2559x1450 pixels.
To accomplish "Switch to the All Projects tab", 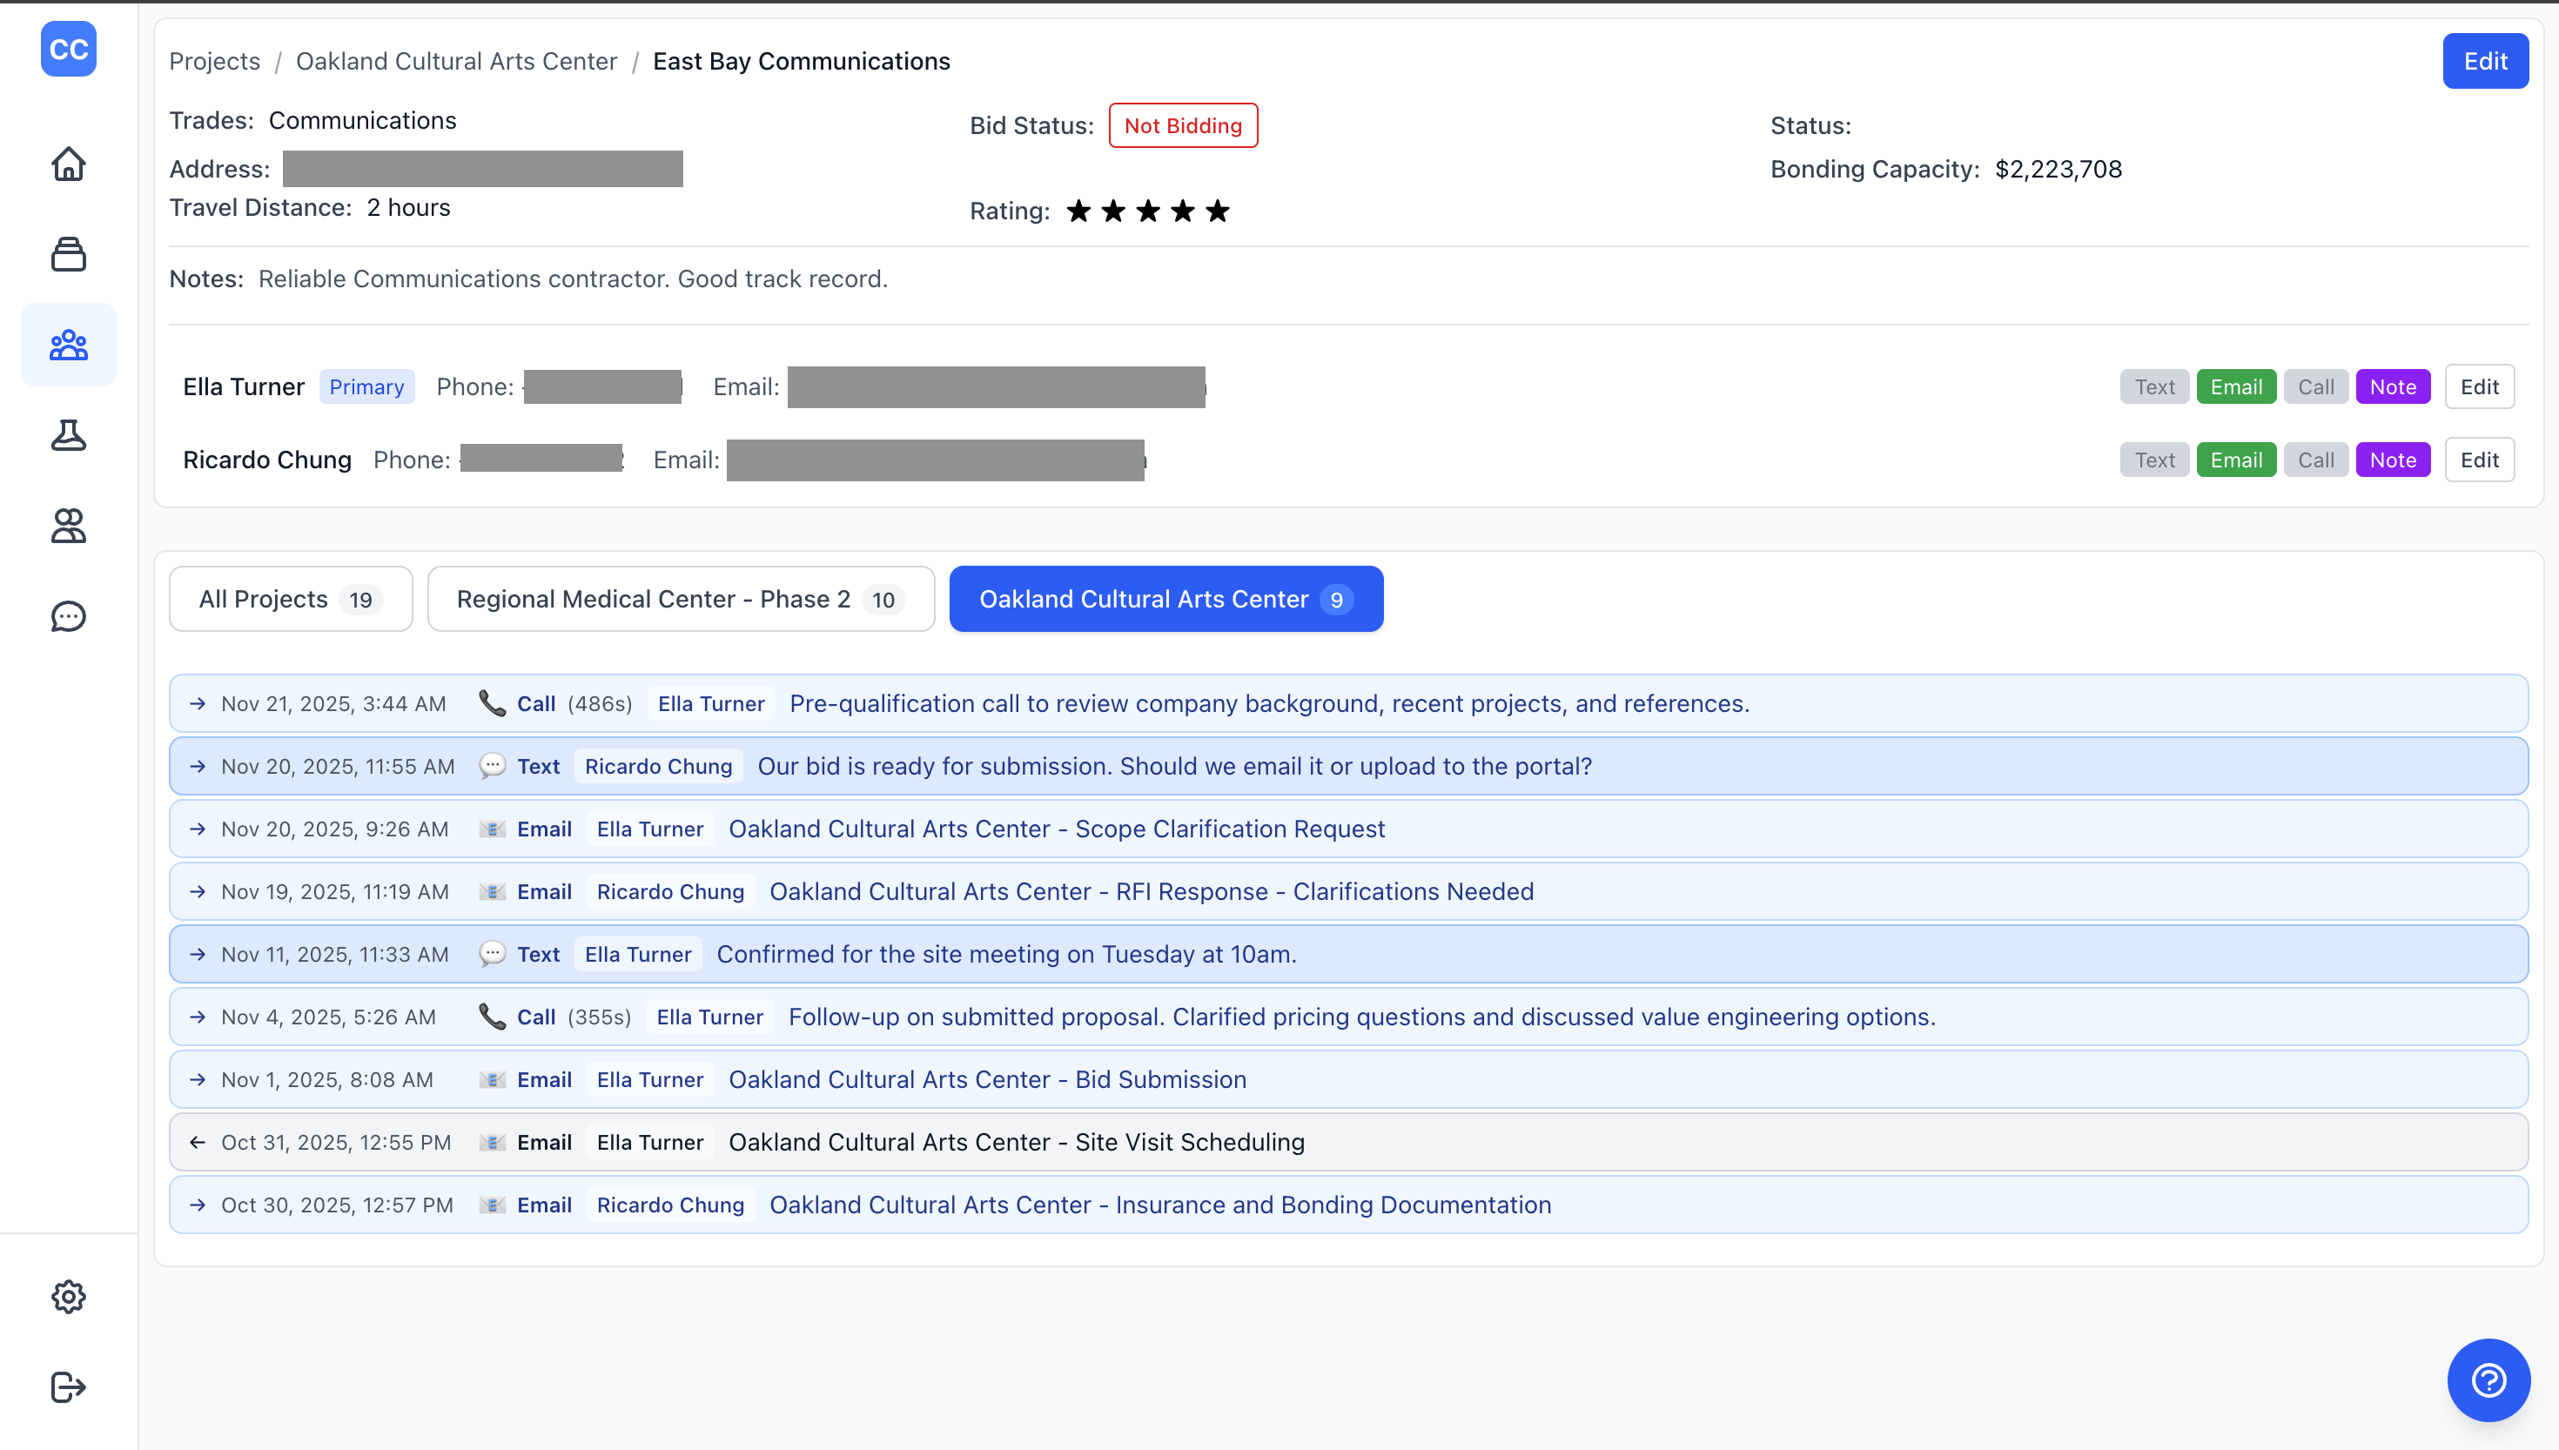I will coord(290,599).
